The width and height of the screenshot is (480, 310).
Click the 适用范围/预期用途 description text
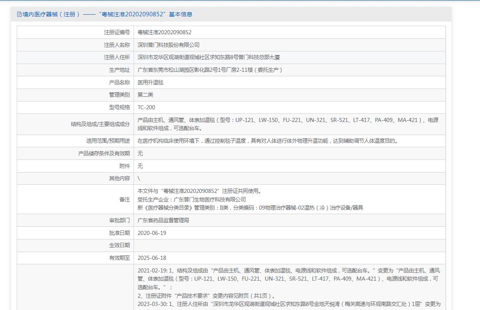pos(268,141)
